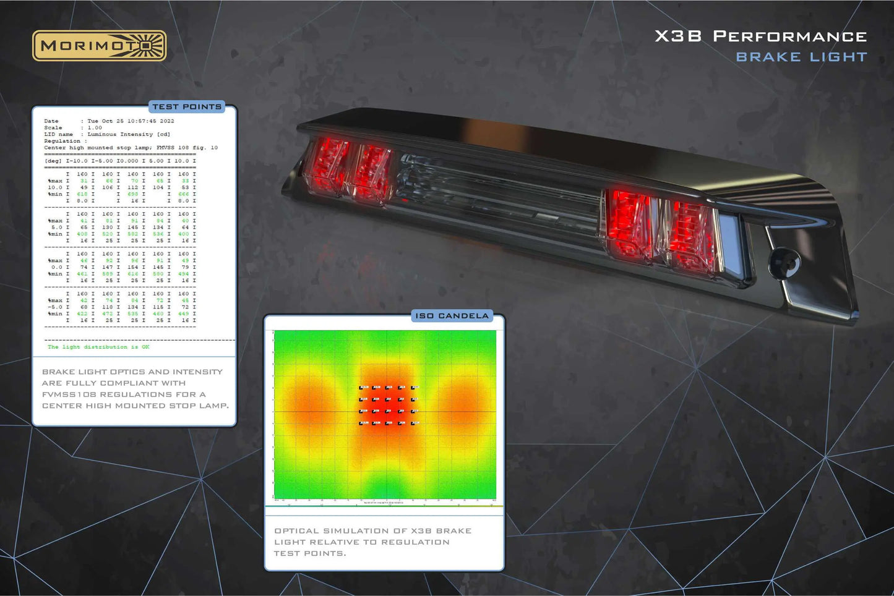Image resolution: width=894 pixels, height=596 pixels.
Task: Click the 'Center high mounted stop lamp' regulation line
Action: pos(131,148)
